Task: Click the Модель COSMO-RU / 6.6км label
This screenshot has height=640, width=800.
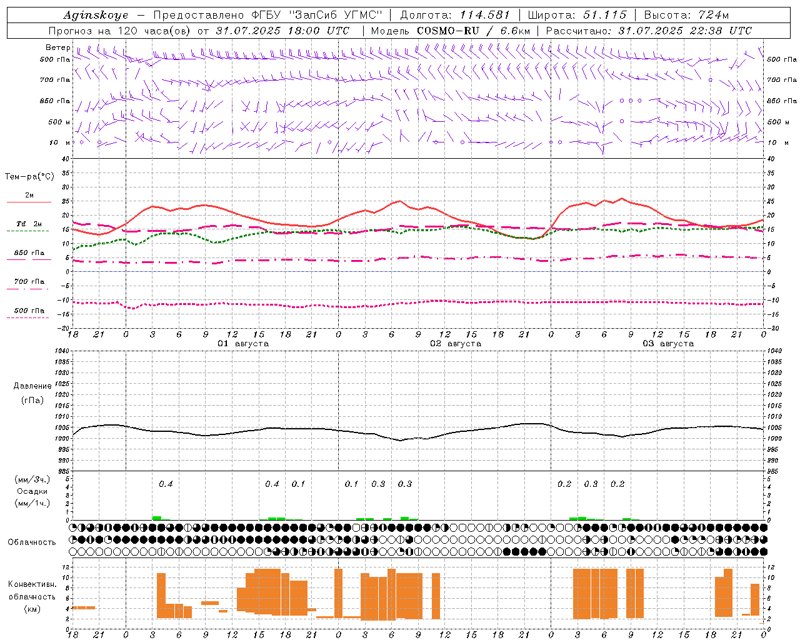Action: [450, 31]
